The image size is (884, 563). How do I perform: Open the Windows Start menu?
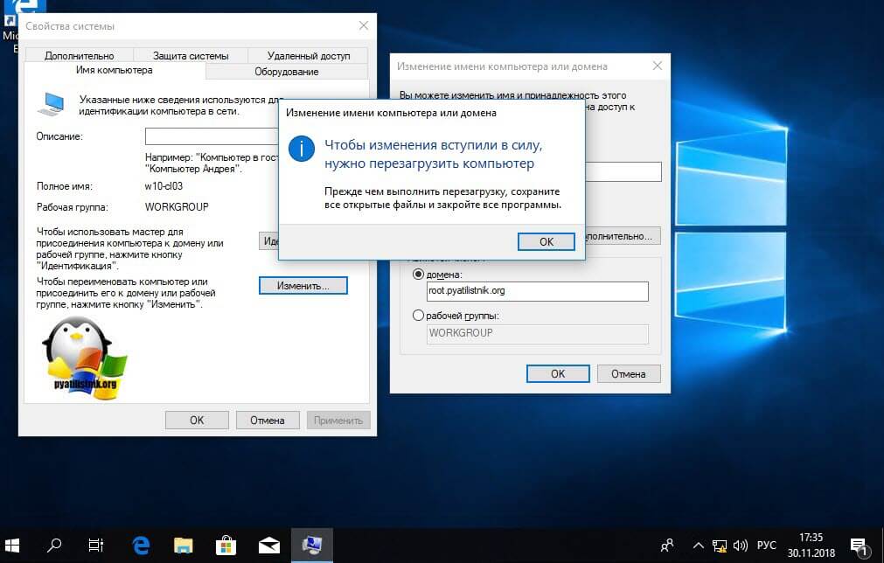(13, 545)
